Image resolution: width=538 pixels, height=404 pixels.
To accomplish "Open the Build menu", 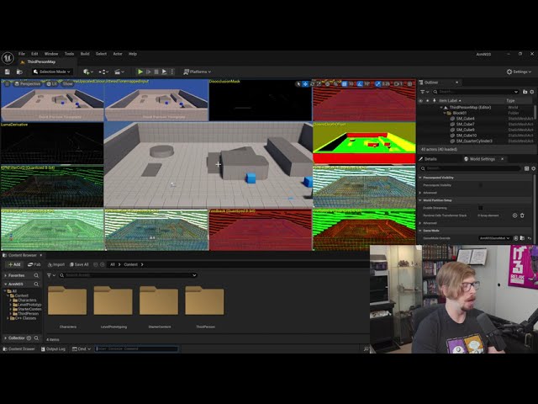I will pos(85,54).
